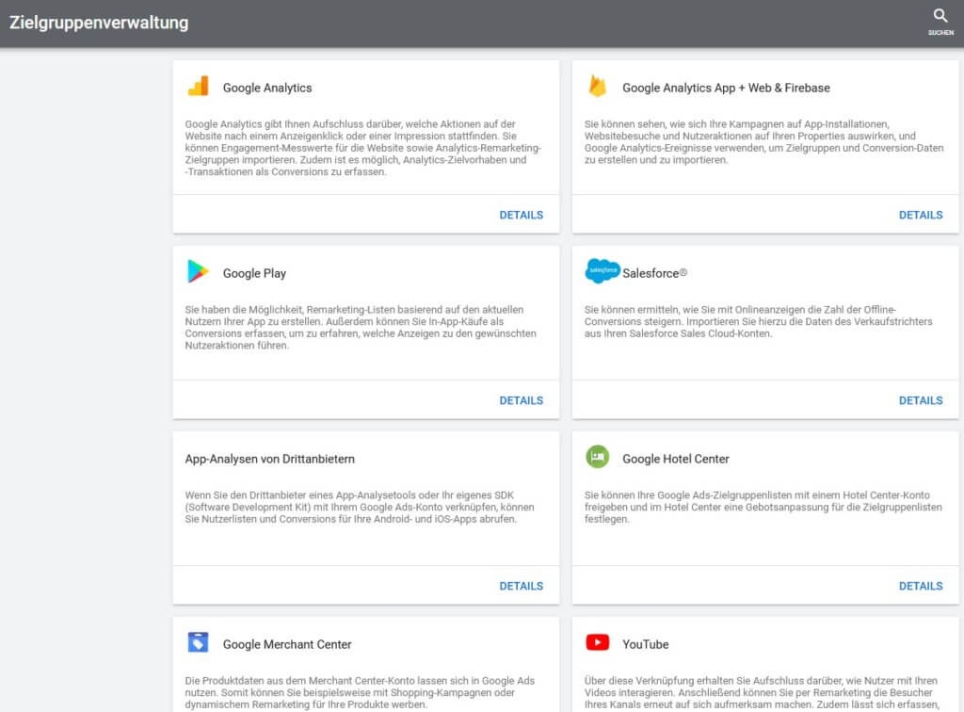The width and height of the screenshot is (964, 712).
Task: Click the YouTube play logo icon
Action: (x=597, y=643)
